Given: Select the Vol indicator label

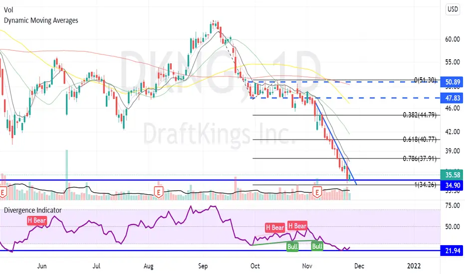Looking at the screenshot, I should click(8, 10).
